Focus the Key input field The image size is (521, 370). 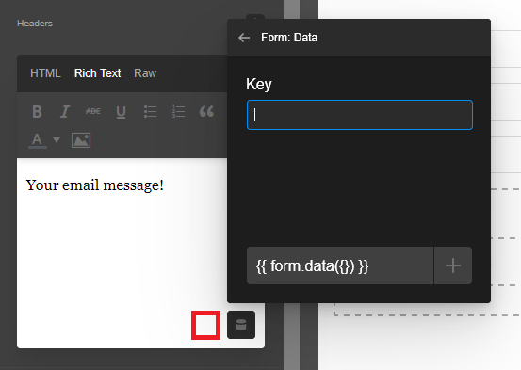point(360,115)
